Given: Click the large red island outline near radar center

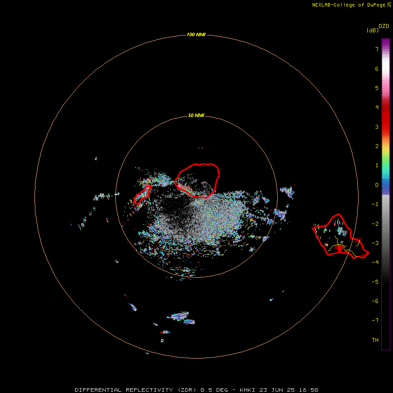Looking at the screenshot, I should coord(197,180).
